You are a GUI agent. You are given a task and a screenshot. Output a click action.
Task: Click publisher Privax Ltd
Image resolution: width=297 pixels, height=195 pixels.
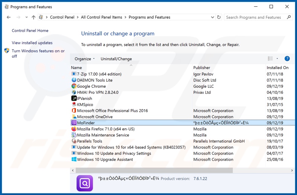click(x=202, y=92)
